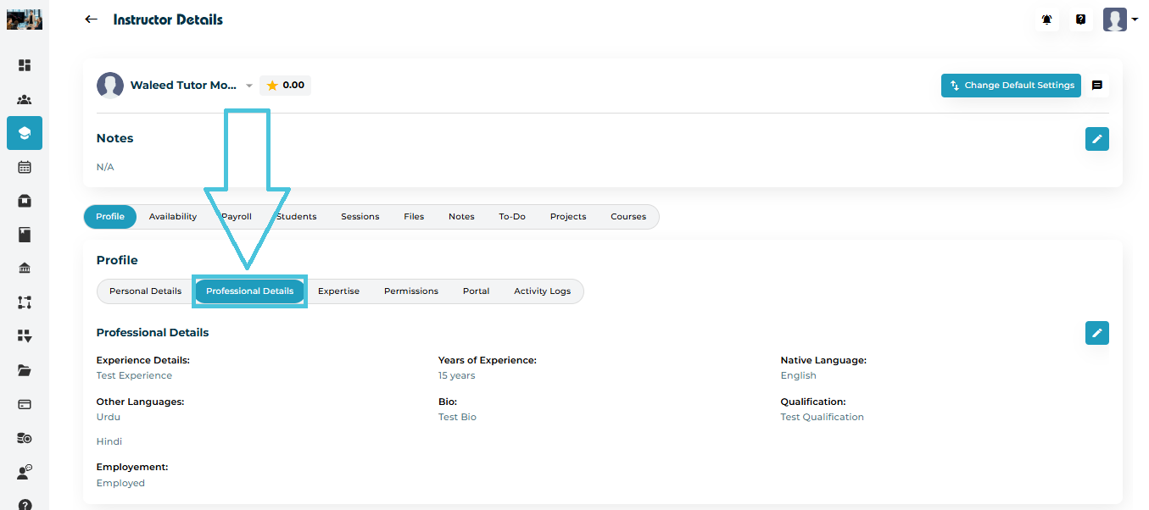This screenshot has width=1149, height=510.
Task: Edit Professional Details with the pencil icon
Action: pos(1096,333)
